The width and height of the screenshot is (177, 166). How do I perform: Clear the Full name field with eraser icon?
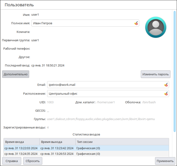pos(136,23)
